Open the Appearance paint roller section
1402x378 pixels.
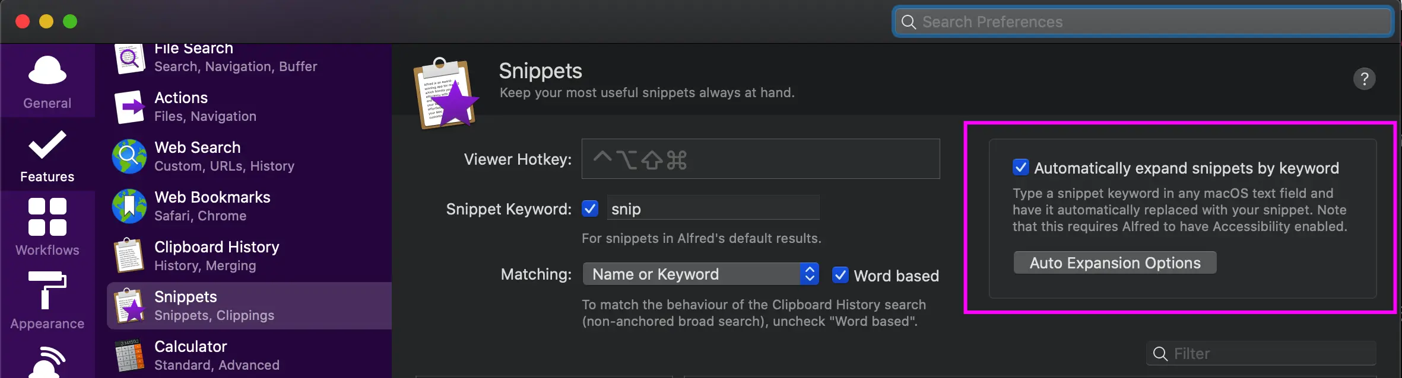(47, 301)
